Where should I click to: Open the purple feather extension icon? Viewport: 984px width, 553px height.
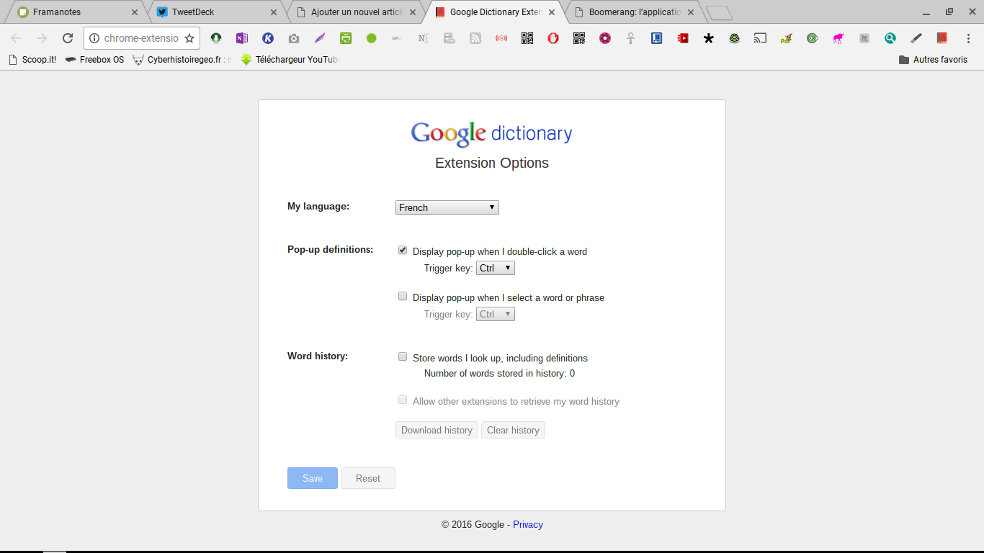(x=320, y=38)
